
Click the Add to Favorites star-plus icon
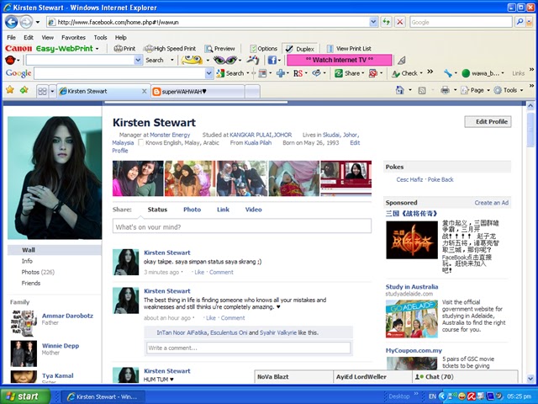24,90
